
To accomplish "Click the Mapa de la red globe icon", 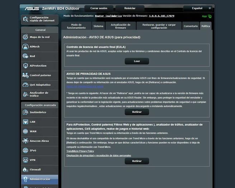I will (x=25, y=37).
